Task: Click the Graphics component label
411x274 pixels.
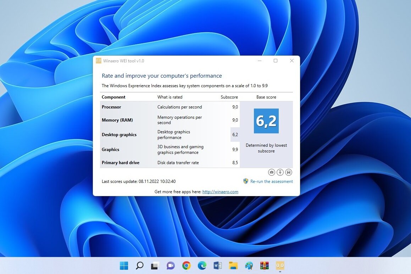Action: (x=110, y=150)
